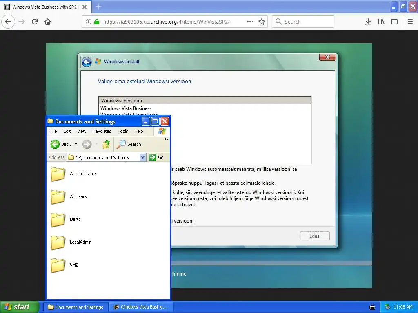418x313 pixels.
Task: Close the Windows Vista Business browser tab
Action: click(84, 7)
